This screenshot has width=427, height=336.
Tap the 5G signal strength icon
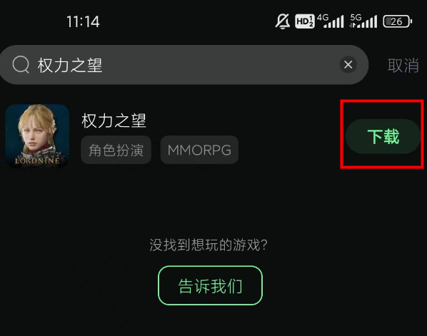pyautogui.click(x=363, y=21)
